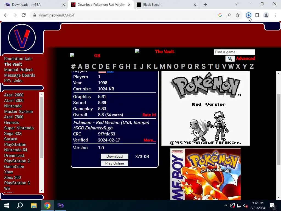Click the Vimm's Lair V logo
Viewport: 281px width, 211px height.
(22, 38)
